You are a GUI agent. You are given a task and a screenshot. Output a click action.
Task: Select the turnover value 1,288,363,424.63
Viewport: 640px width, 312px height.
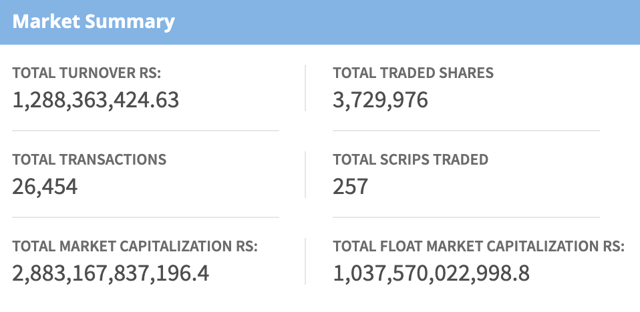[x=96, y=100]
